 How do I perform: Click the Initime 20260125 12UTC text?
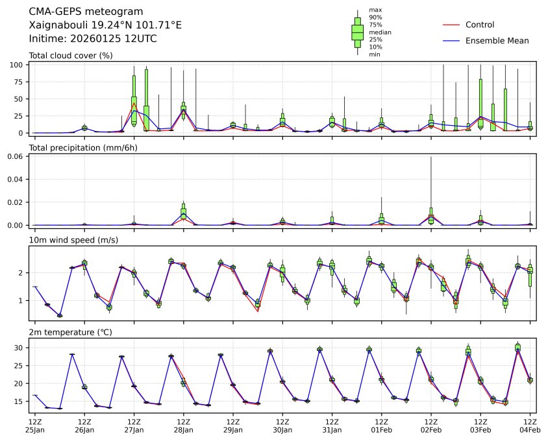pos(93,39)
